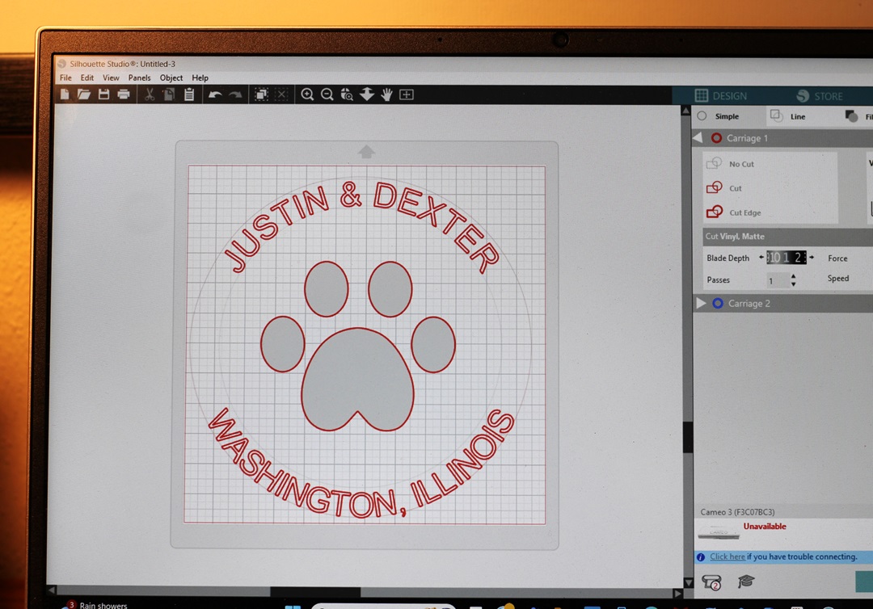The width and height of the screenshot is (873, 609).
Task: Click the Blade Depth increase arrow
Action: (x=811, y=258)
